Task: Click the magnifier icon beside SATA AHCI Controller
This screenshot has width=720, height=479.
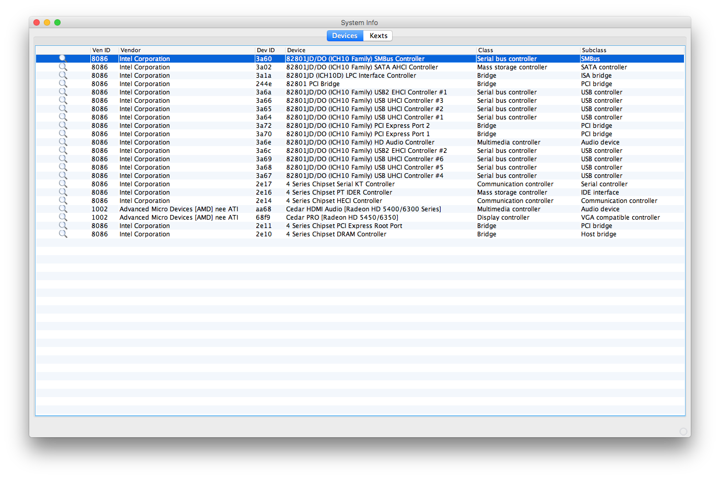Action: coord(63,67)
